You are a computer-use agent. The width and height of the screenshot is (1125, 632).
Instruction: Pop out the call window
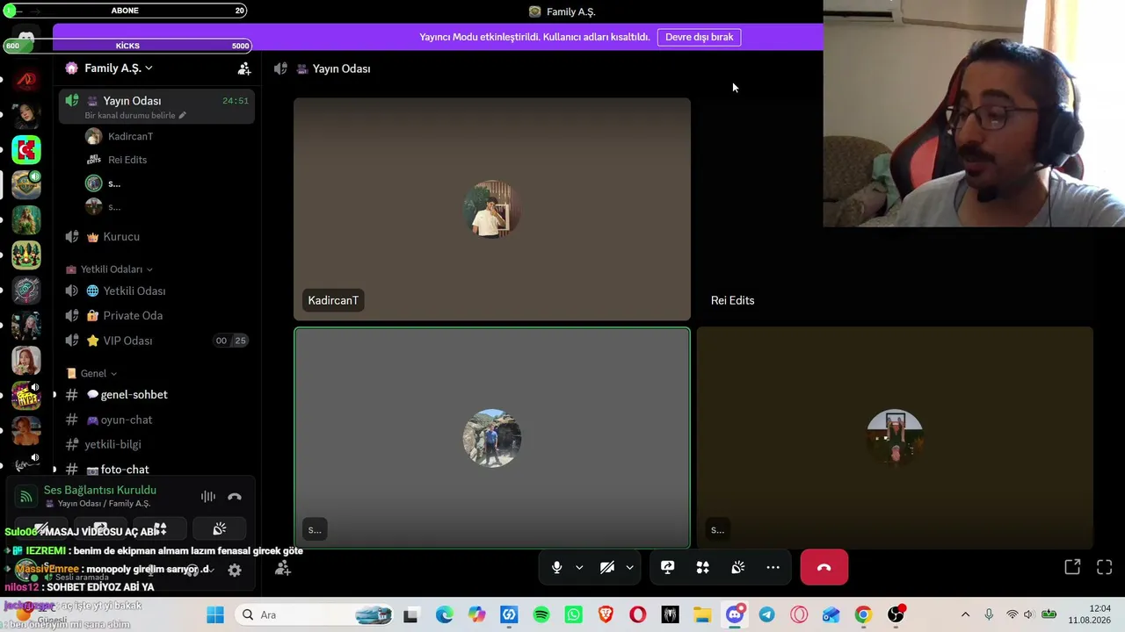tap(1072, 568)
